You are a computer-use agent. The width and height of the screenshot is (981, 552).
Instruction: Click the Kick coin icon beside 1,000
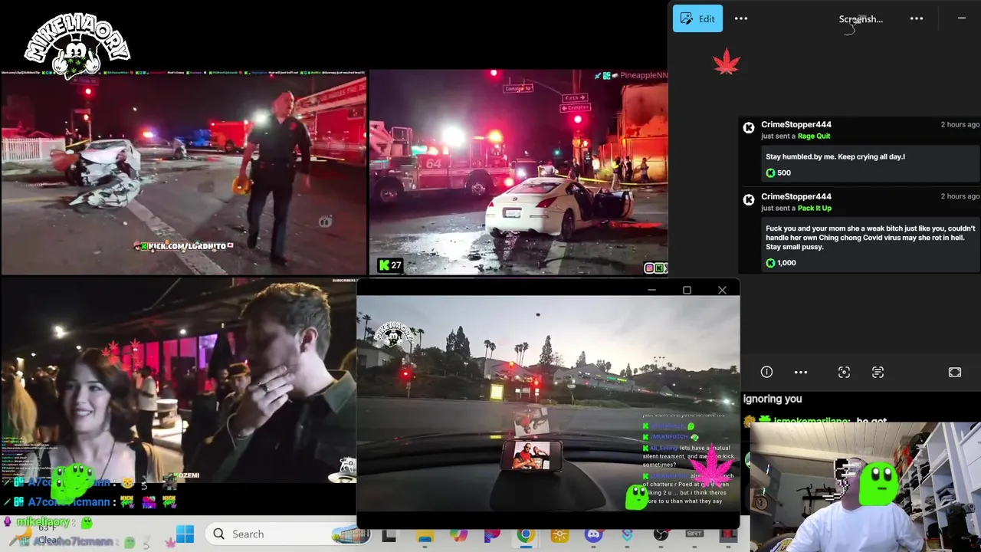(x=770, y=263)
